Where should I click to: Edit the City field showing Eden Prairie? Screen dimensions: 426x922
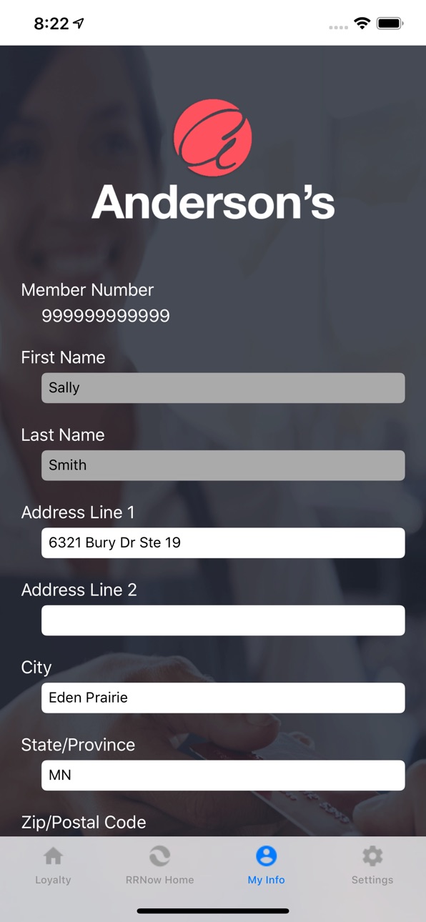pos(223,698)
